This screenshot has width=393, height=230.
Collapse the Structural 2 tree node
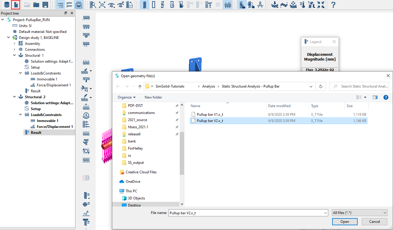[x=15, y=97]
